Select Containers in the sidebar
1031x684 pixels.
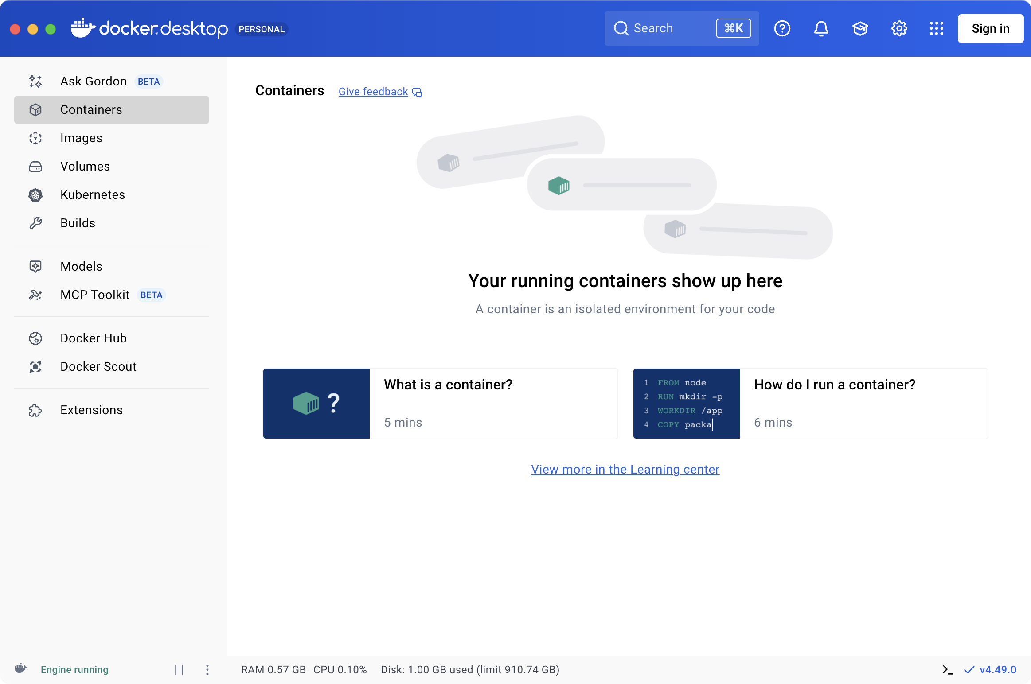[91, 109]
